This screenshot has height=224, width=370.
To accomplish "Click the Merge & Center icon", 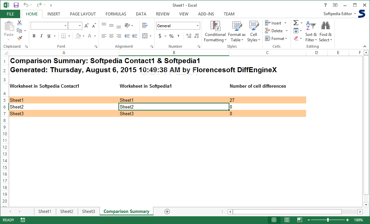I will point(145,36).
